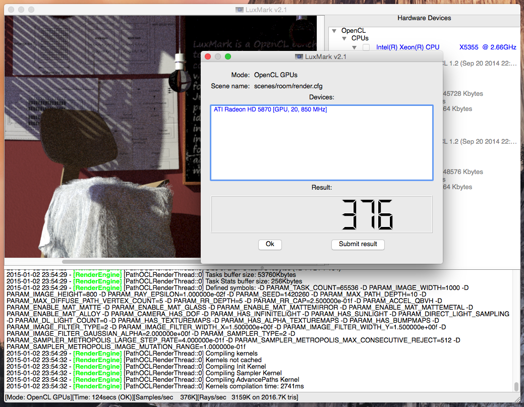Close the LuxMark result dialog

(x=208, y=56)
